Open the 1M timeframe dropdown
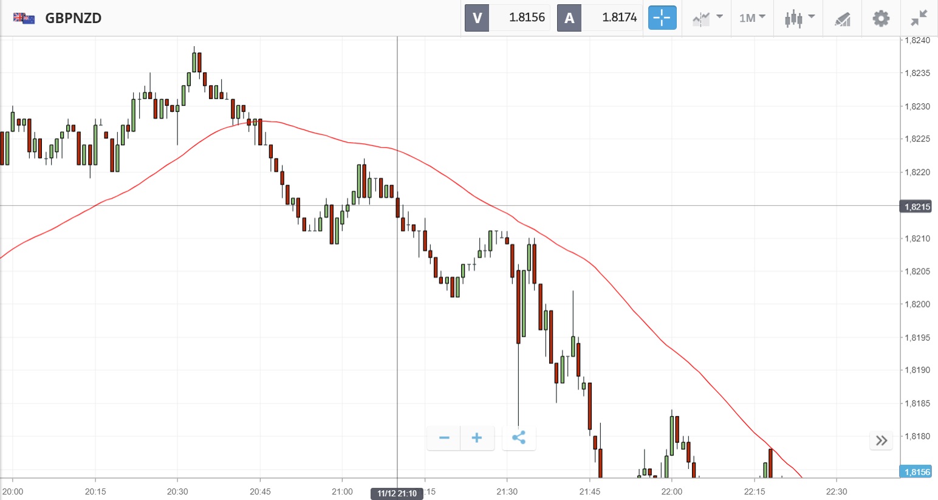The height and width of the screenshot is (500, 938). pos(752,18)
